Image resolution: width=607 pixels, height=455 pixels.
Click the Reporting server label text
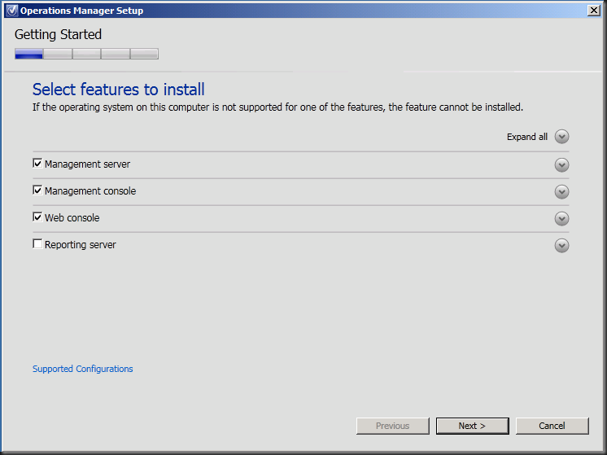[81, 245]
